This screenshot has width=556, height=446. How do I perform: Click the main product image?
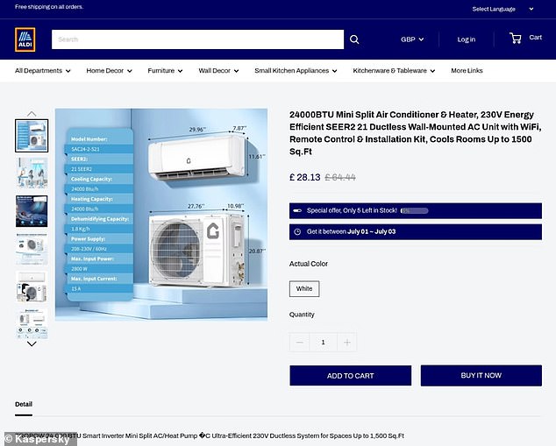pyautogui.click(x=161, y=215)
